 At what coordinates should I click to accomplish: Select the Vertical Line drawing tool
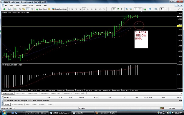[171, 9]
